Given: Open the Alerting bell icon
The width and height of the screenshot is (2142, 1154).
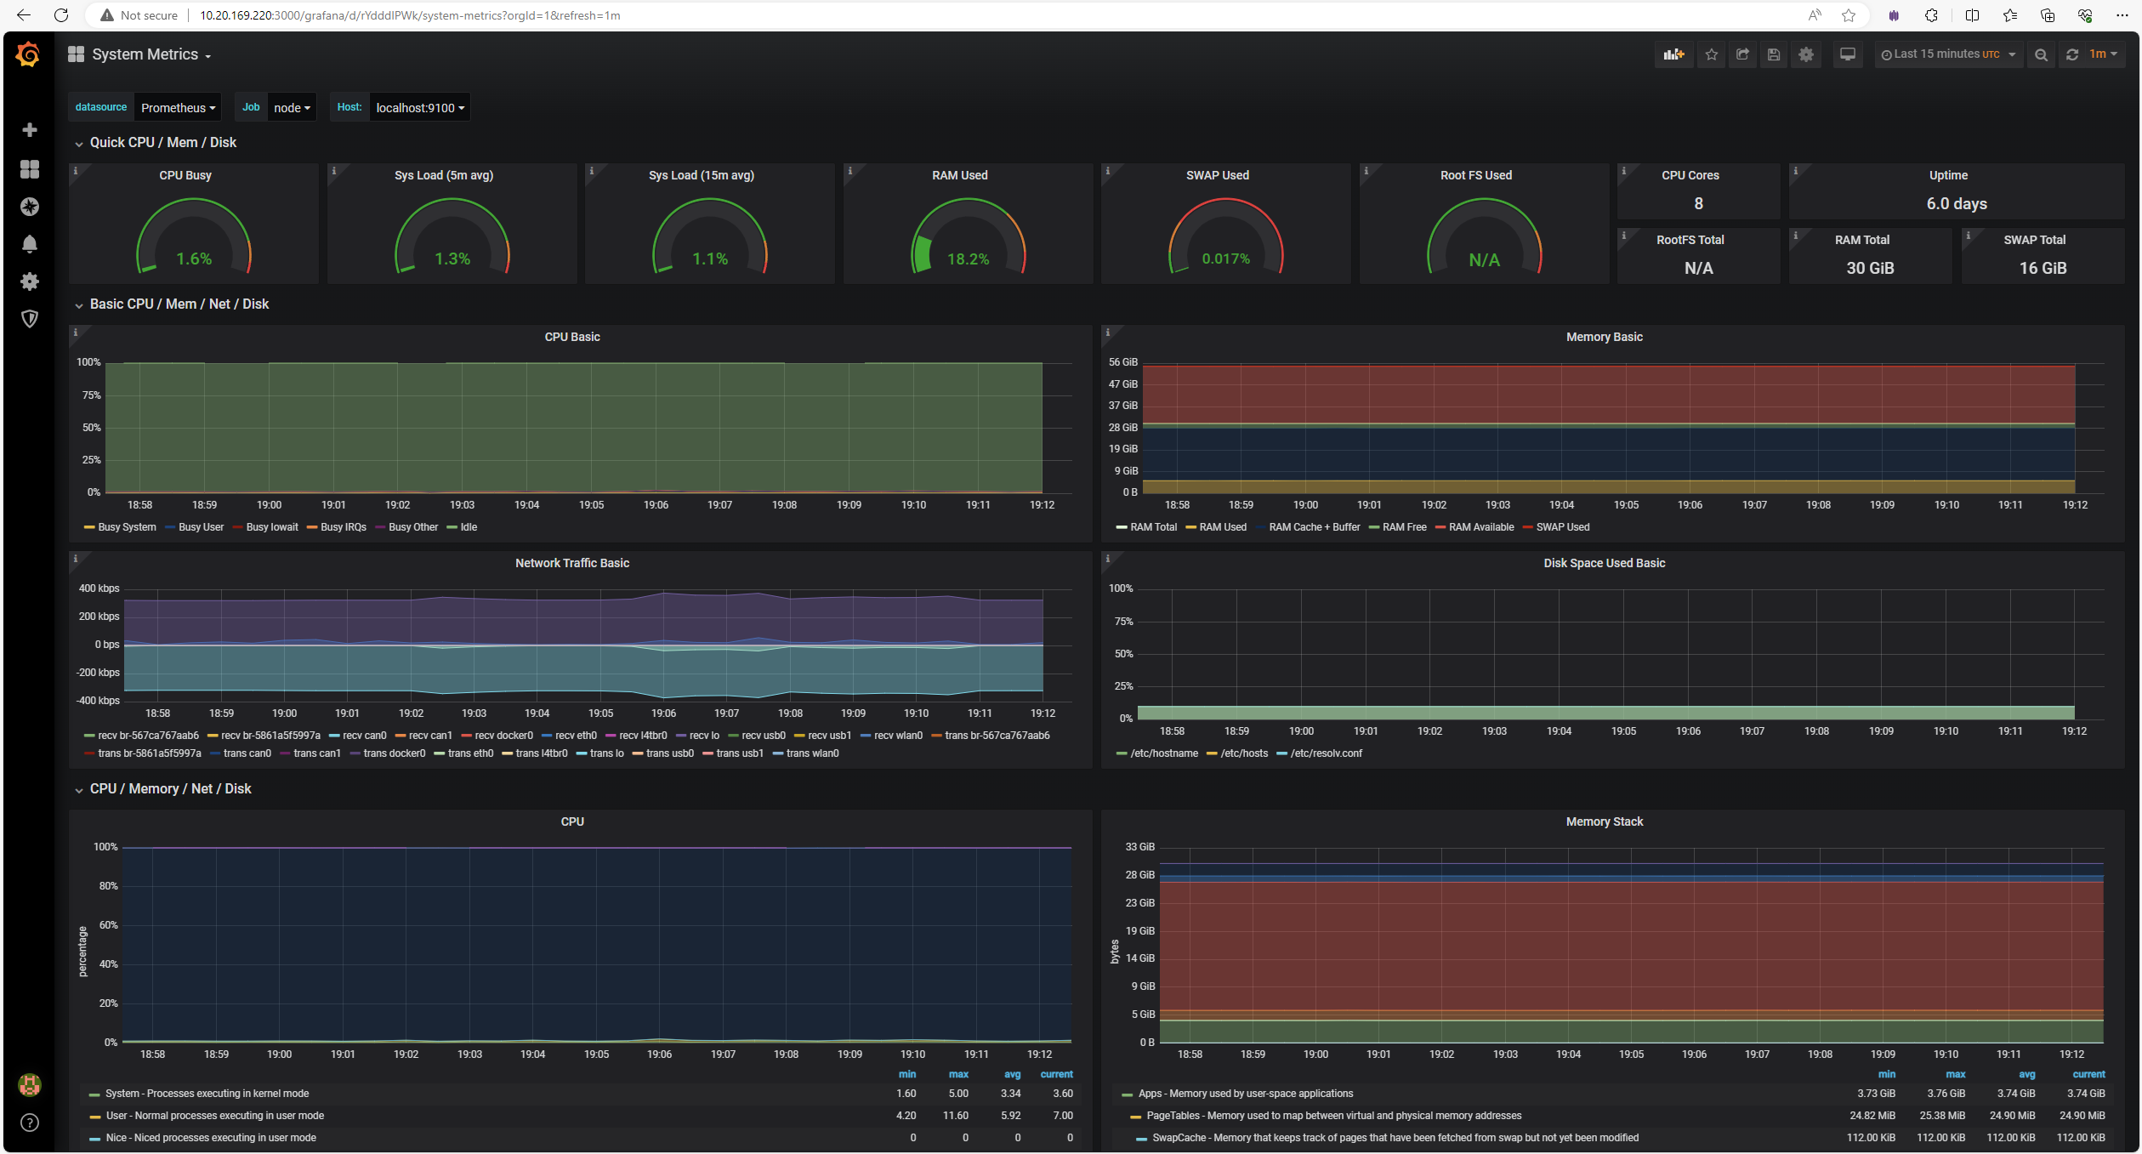Looking at the screenshot, I should click(x=30, y=244).
